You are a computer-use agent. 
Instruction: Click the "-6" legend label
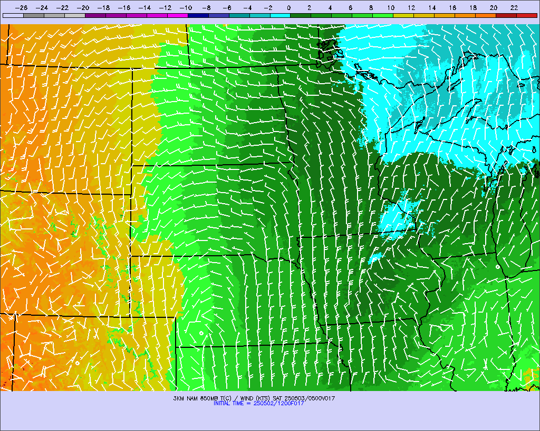pos(227,7)
